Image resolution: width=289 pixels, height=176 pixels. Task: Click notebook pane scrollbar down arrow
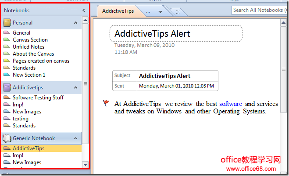85,165
